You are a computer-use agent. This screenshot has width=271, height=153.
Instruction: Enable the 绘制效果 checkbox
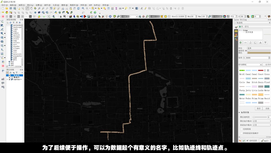coord(241,129)
